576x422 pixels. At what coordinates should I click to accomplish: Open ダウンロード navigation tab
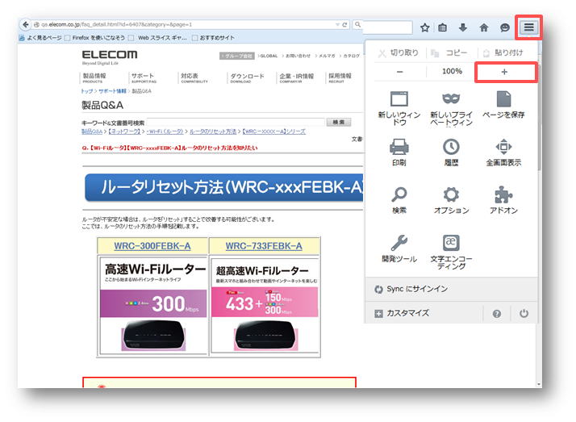point(247,77)
